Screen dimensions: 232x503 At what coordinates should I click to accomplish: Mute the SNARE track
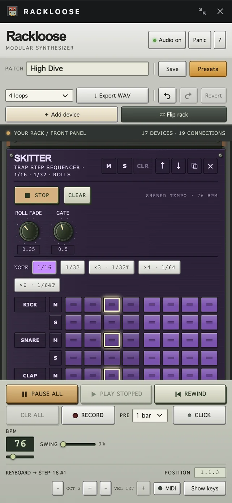(x=55, y=340)
